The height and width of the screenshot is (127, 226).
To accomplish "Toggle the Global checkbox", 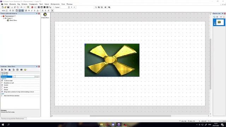I will [2, 90].
